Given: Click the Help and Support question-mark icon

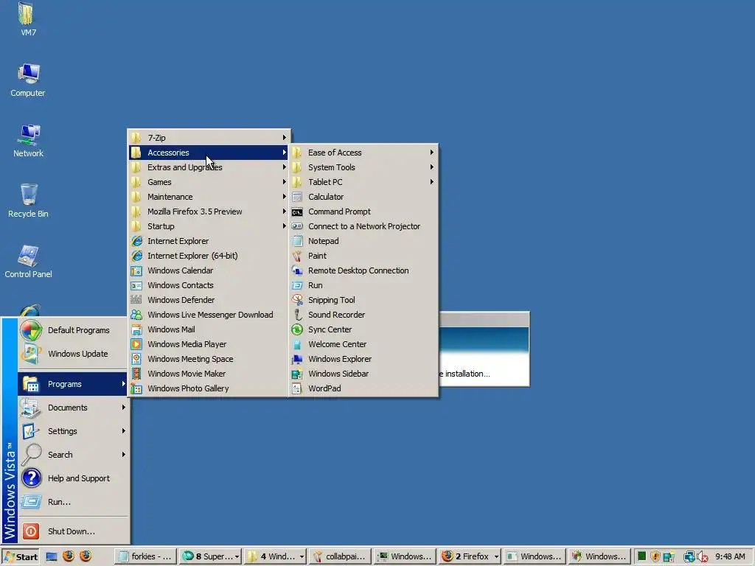Looking at the screenshot, I should click(x=31, y=478).
